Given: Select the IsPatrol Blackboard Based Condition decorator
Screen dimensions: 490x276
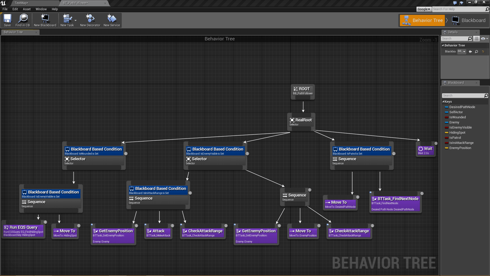Looking at the screenshot, I should point(362,151).
